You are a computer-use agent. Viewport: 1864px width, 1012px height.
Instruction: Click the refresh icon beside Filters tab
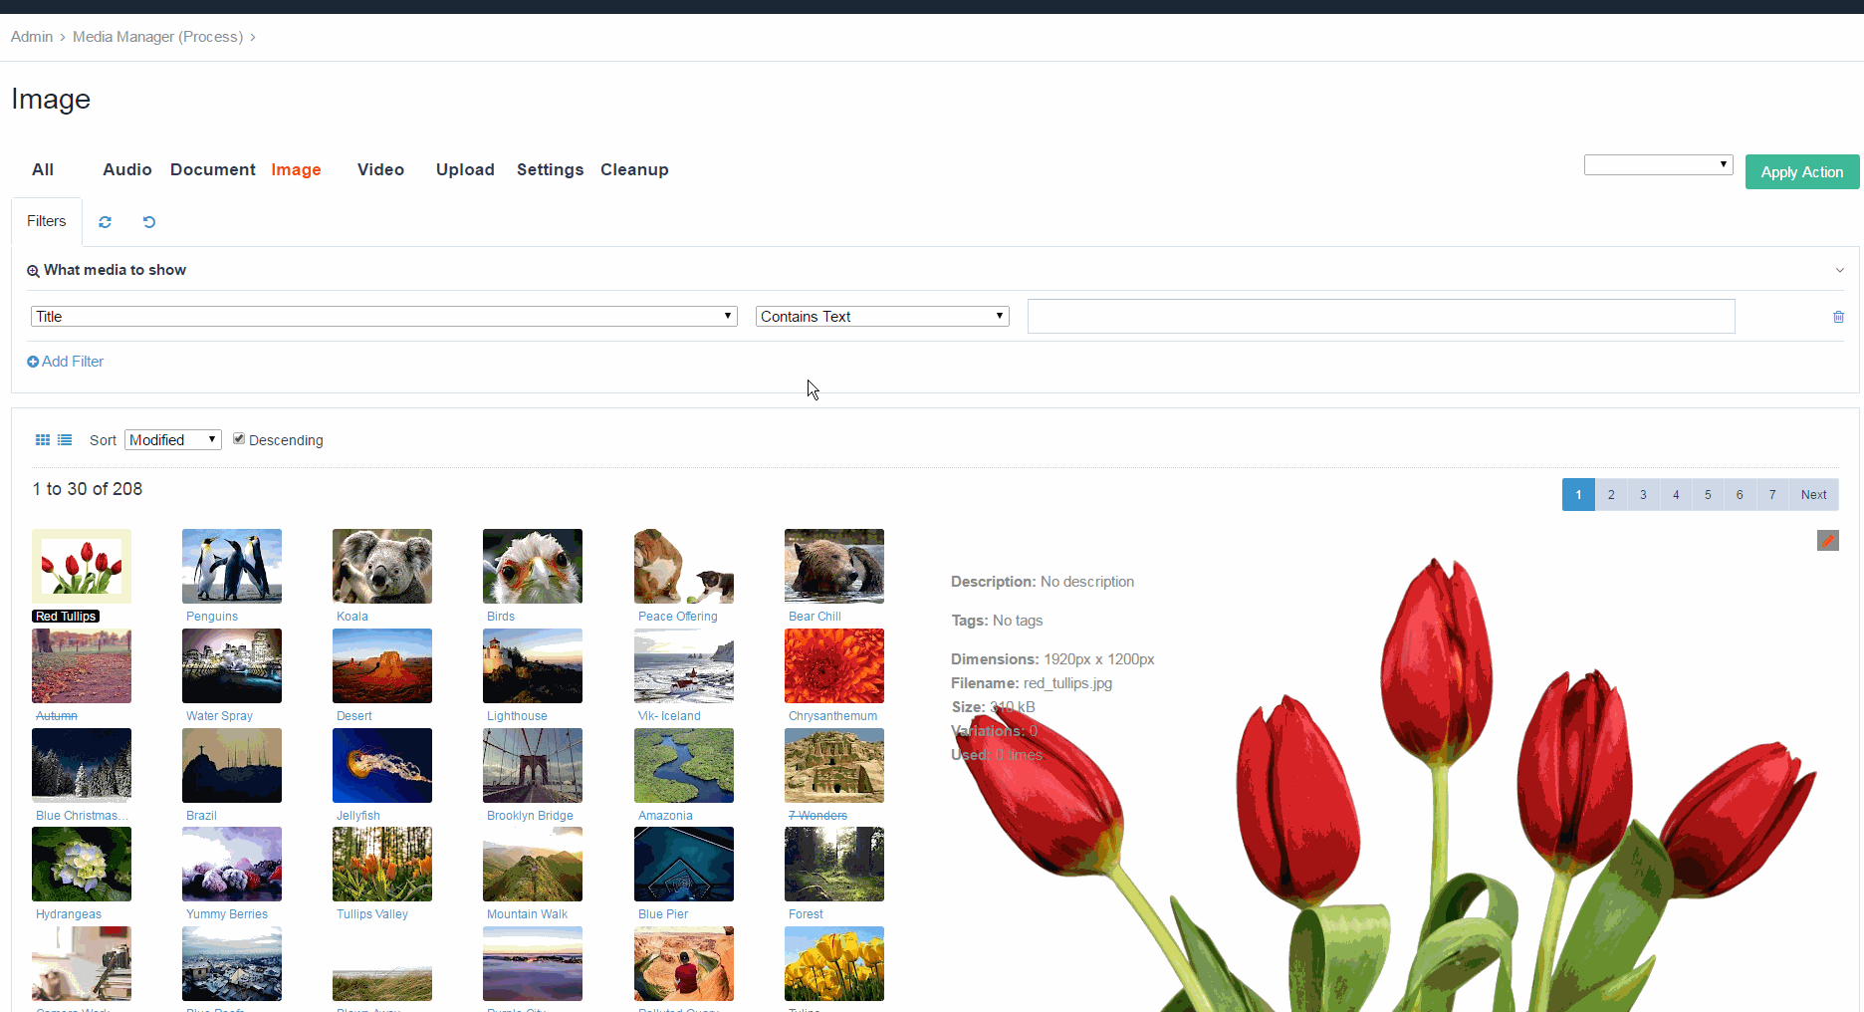[x=105, y=221]
